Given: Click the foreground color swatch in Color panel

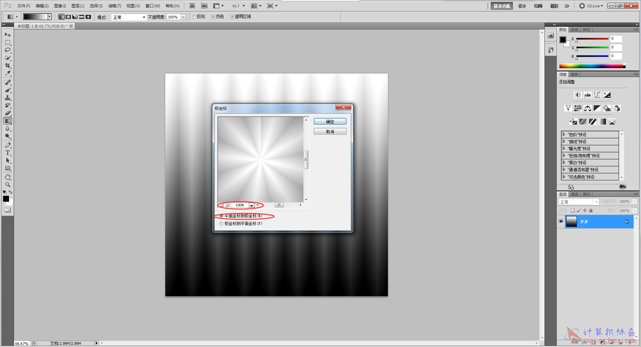Looking at the screenshot, I should [x=563, y=40].
